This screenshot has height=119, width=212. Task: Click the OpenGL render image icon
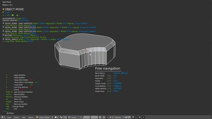click(133, 117)
